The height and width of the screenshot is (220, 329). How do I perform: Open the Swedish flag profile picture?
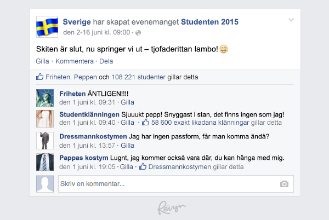(x=47, y=27)
